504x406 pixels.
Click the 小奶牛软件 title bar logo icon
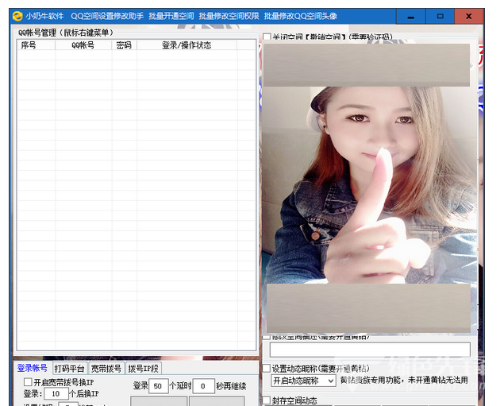17,16
